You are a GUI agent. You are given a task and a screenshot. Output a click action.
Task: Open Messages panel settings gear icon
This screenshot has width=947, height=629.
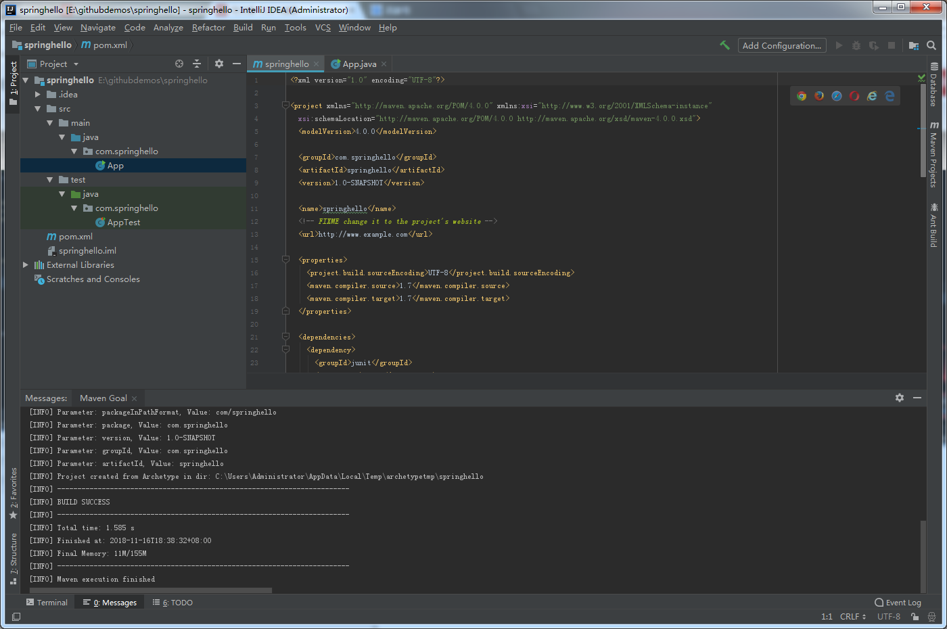(900, 398)
